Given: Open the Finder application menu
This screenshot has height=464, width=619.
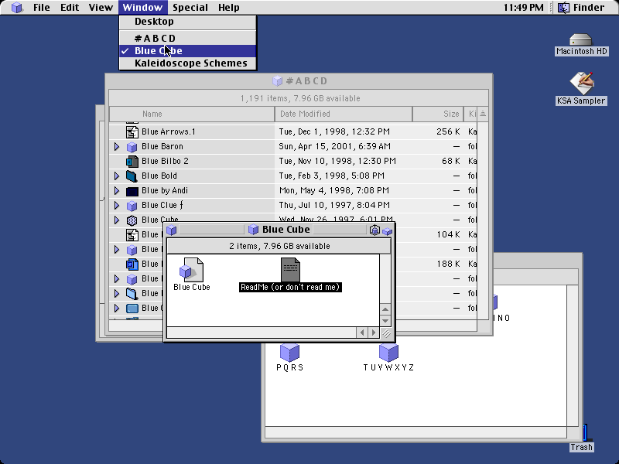Looking at the screenshot, I should [x=582, y=8].
